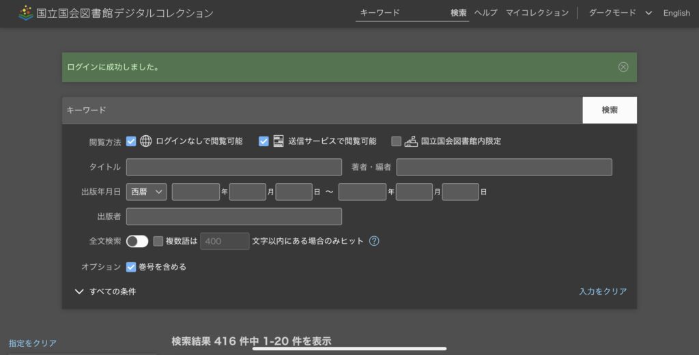Click the white 検索 button
699x355 pixels.
tap(610, 110)
